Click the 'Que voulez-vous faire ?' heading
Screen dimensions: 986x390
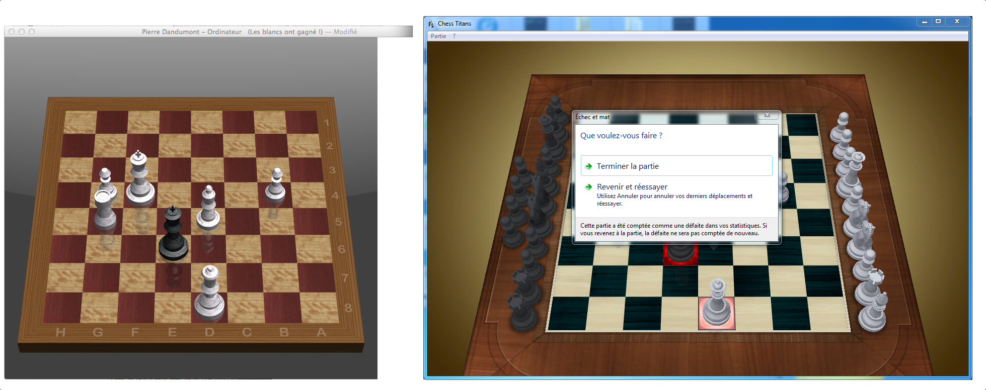click(x=621, y=136)
